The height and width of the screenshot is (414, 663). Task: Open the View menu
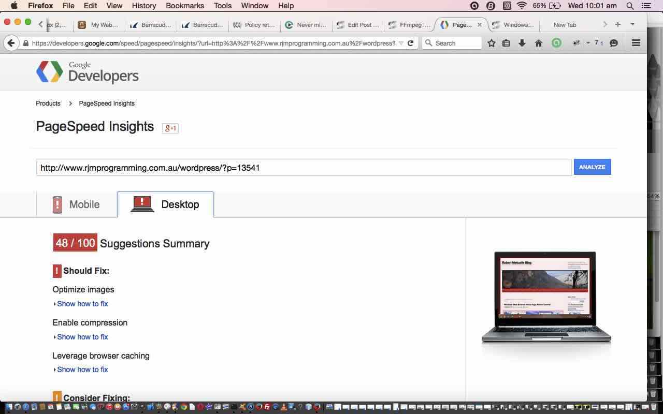114,6
